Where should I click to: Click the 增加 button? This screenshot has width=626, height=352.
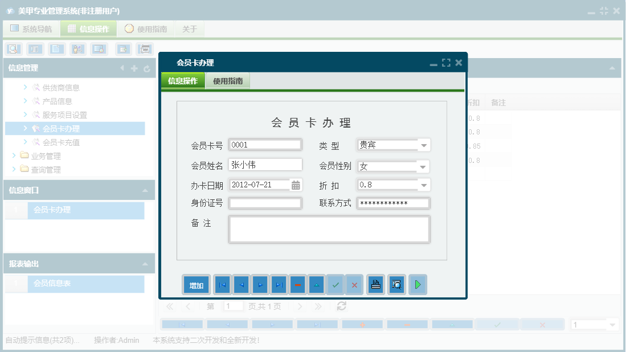pyautogui.click(x=196, y=284)
